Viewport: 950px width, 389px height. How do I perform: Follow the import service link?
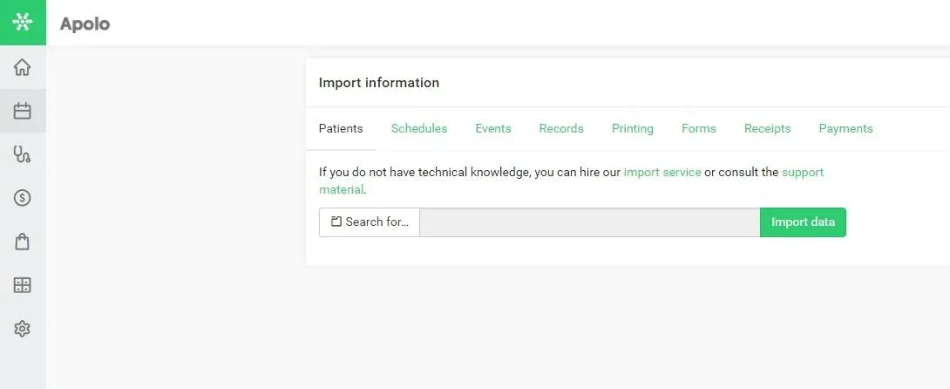[662, 172]
